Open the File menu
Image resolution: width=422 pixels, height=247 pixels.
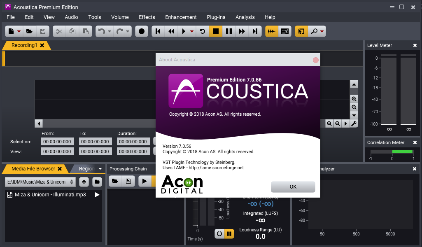(x=10, y=17)
